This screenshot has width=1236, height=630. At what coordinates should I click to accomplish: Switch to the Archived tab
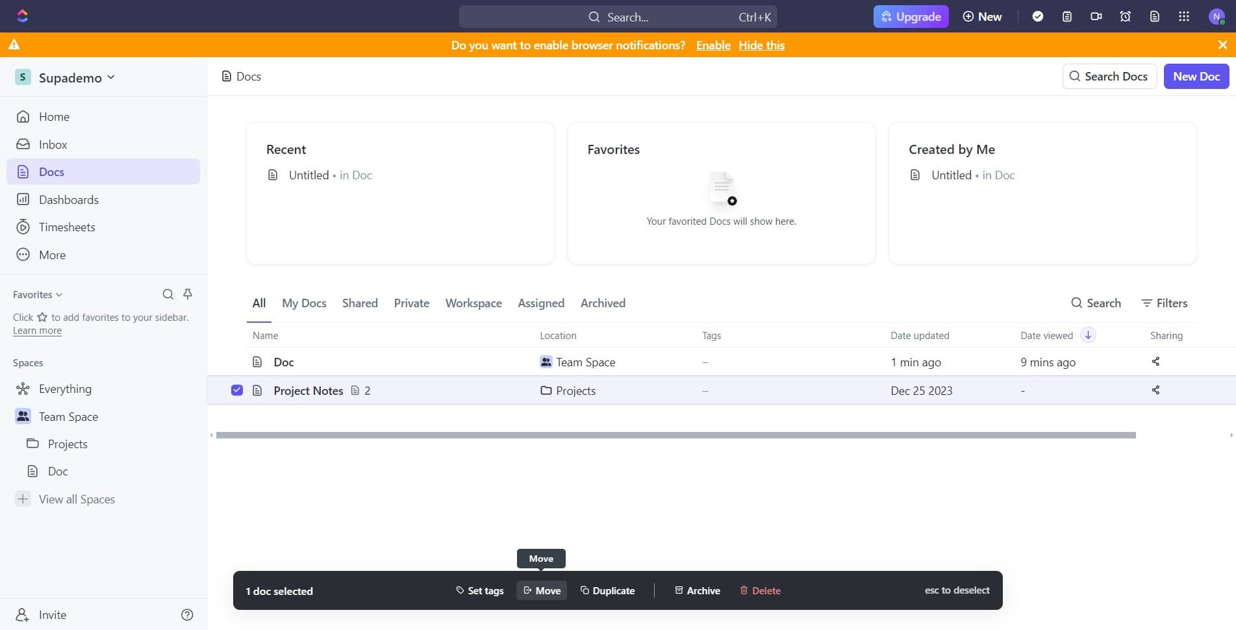pos(602,303)
